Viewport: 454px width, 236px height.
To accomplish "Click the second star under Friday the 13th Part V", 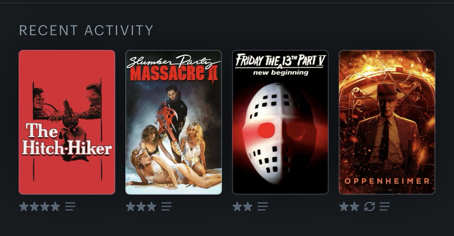I will click(x=247, y=207).
